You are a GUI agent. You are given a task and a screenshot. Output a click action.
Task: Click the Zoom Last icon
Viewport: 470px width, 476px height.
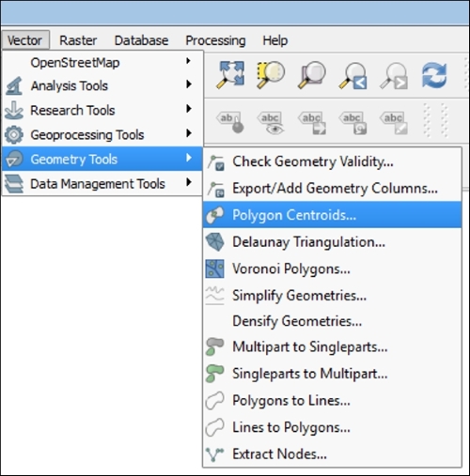(x=352, y=76)
